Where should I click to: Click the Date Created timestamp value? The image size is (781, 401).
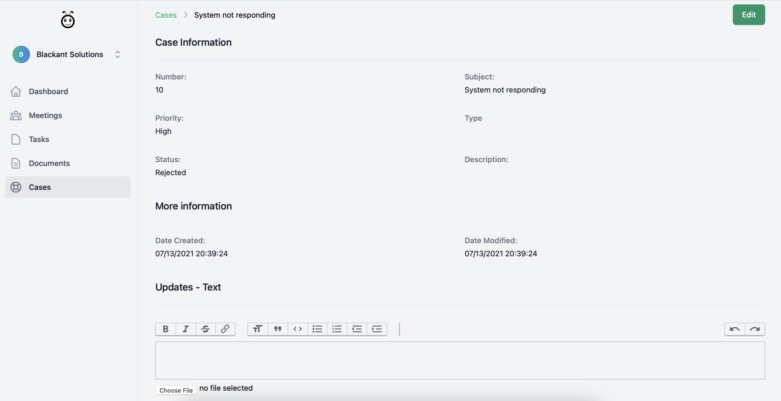click(191, 254)
